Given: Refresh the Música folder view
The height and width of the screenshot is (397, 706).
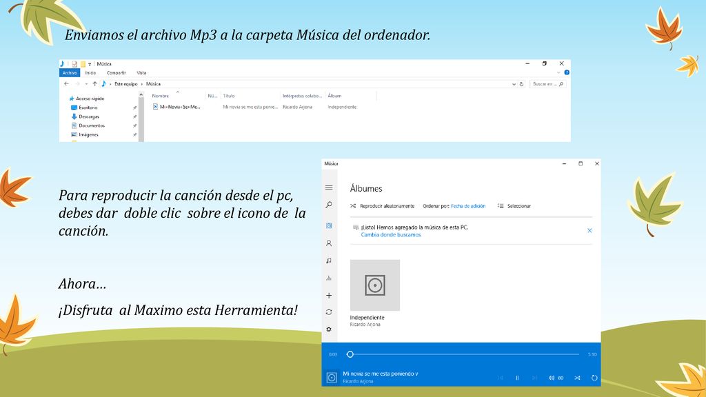Looking at the screenshot, I should click(521, 84).
